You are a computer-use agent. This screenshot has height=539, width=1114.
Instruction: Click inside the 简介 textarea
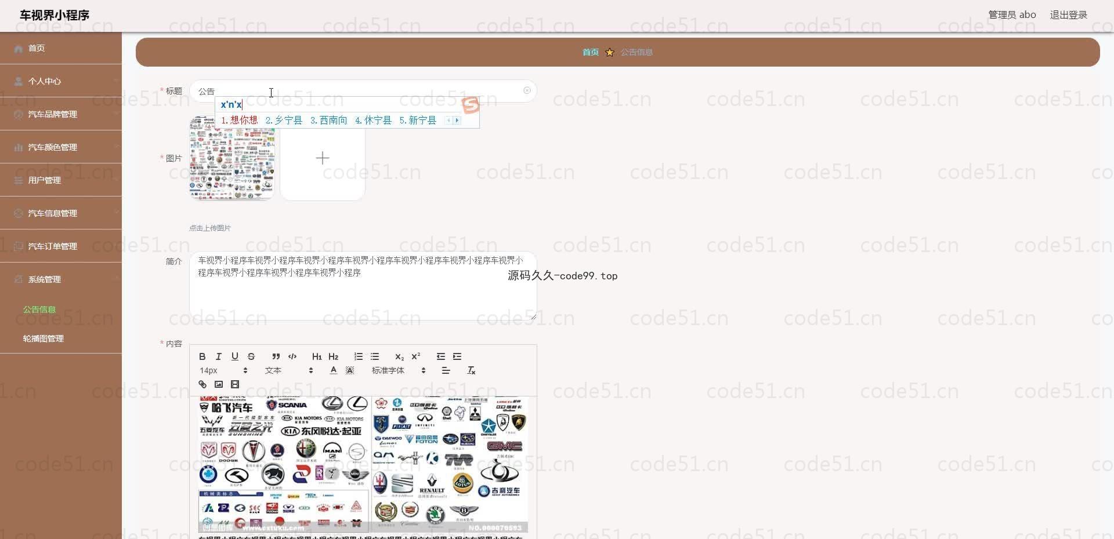[x=363, y=286]
